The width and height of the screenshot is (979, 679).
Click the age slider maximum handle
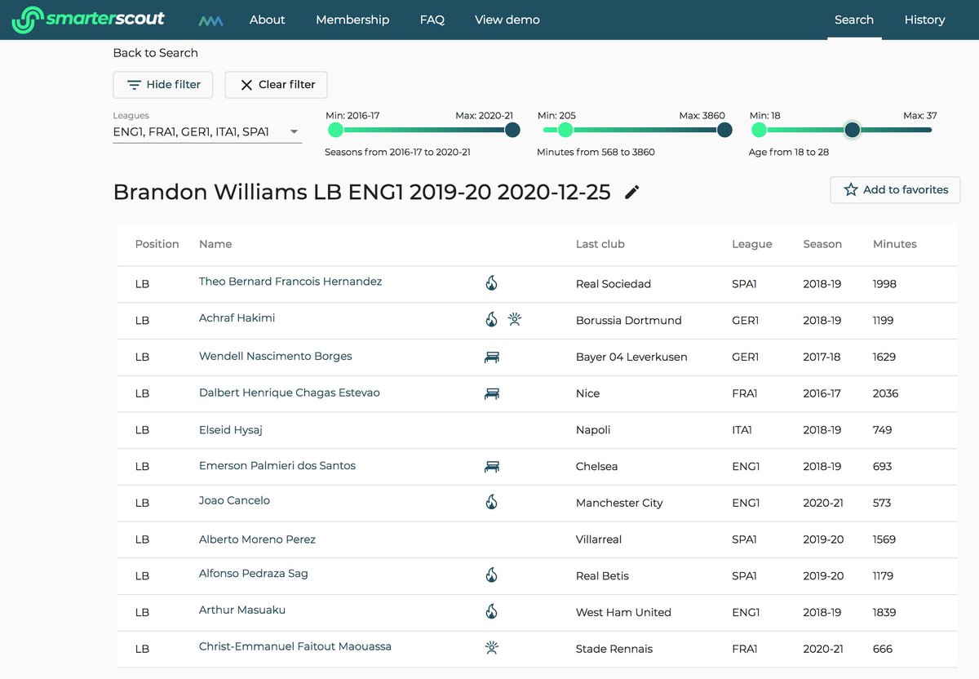pyautogui.click(x=852, y=130)
